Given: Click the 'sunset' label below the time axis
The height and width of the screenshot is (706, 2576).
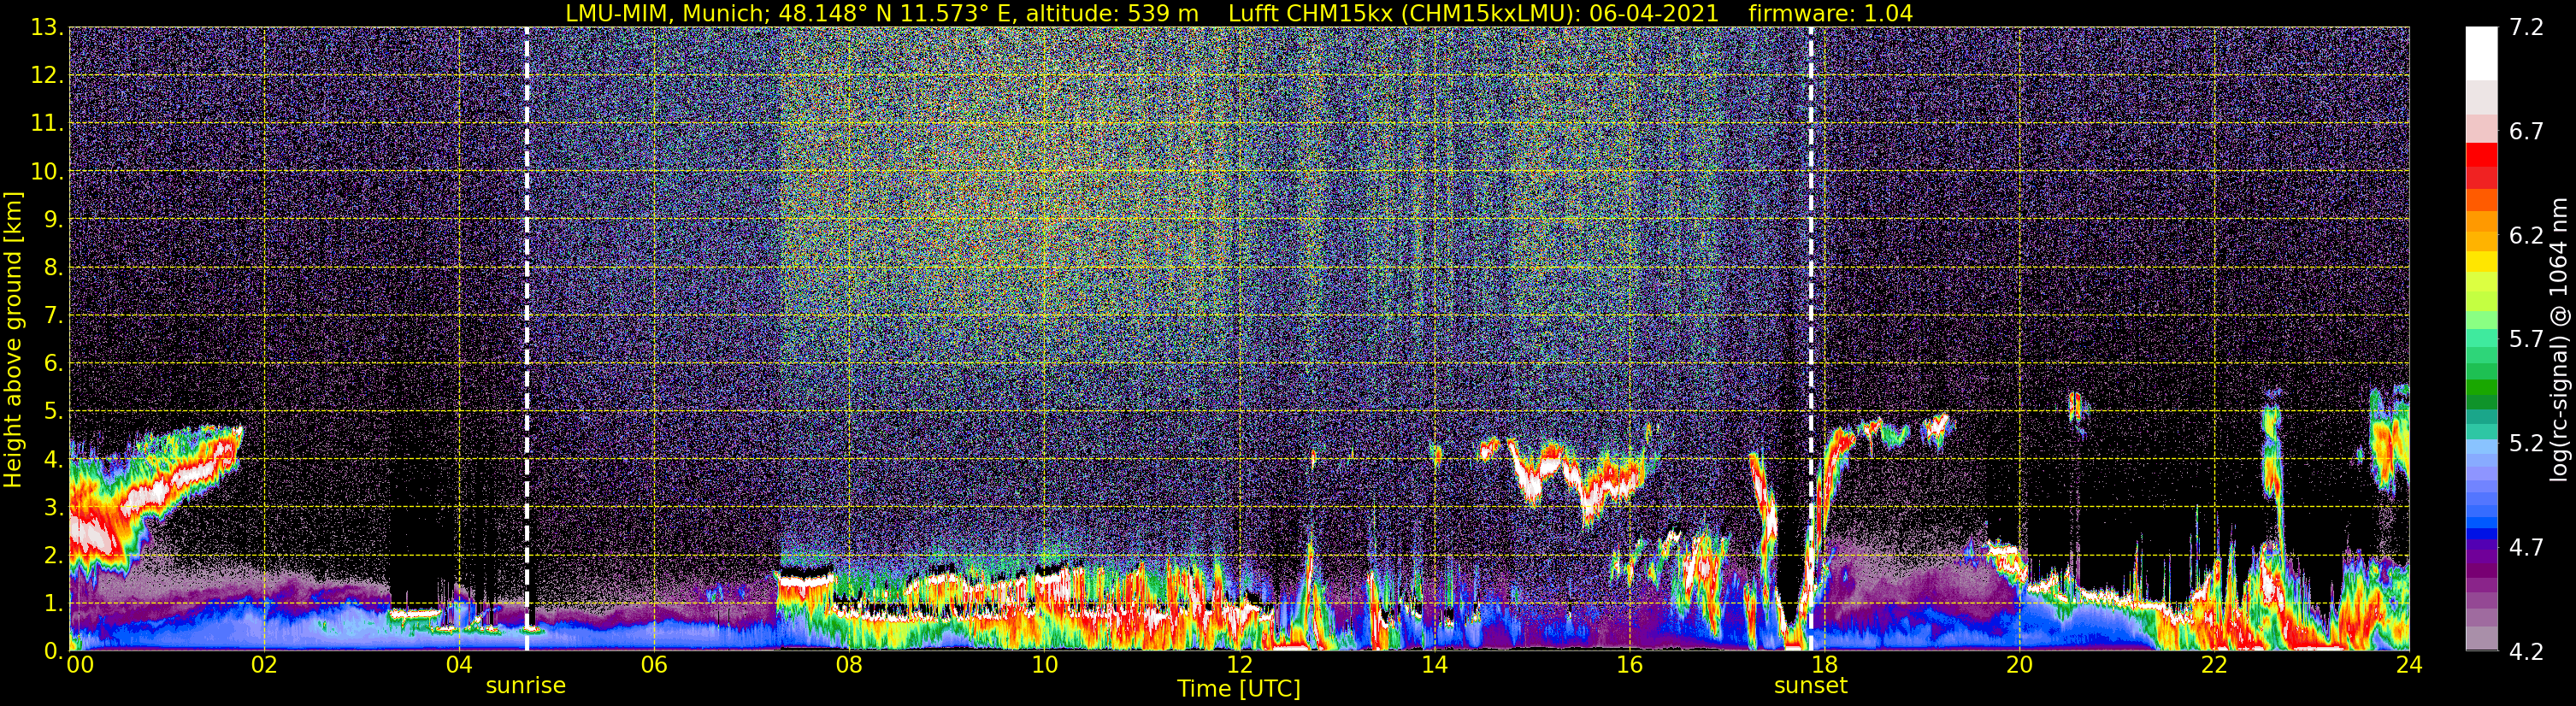Looking at the screenshot, I should tap(1810, 686).
